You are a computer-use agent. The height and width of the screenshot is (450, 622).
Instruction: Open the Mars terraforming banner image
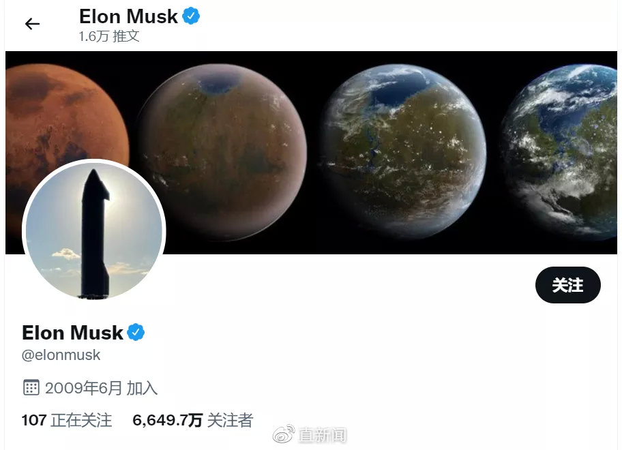pos(311,153)
